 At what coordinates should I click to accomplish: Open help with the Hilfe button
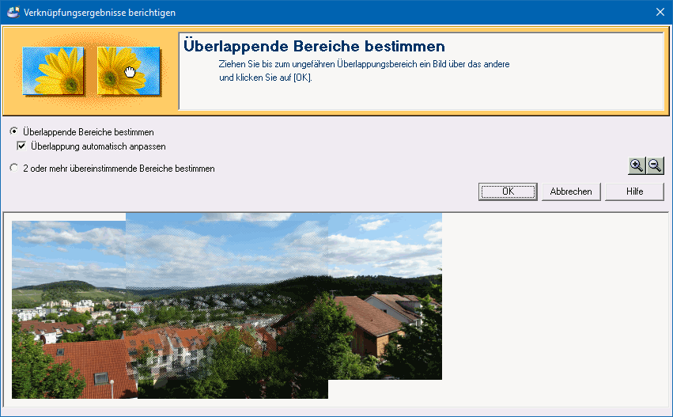click(x=634, y=191)
